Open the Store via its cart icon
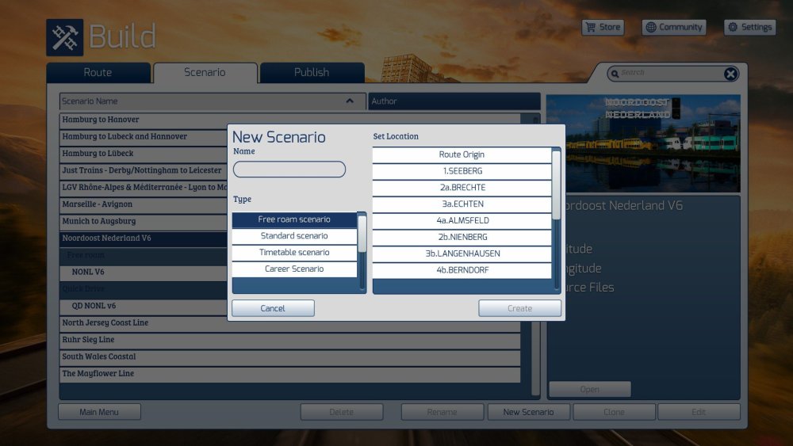 click(590, 27)
